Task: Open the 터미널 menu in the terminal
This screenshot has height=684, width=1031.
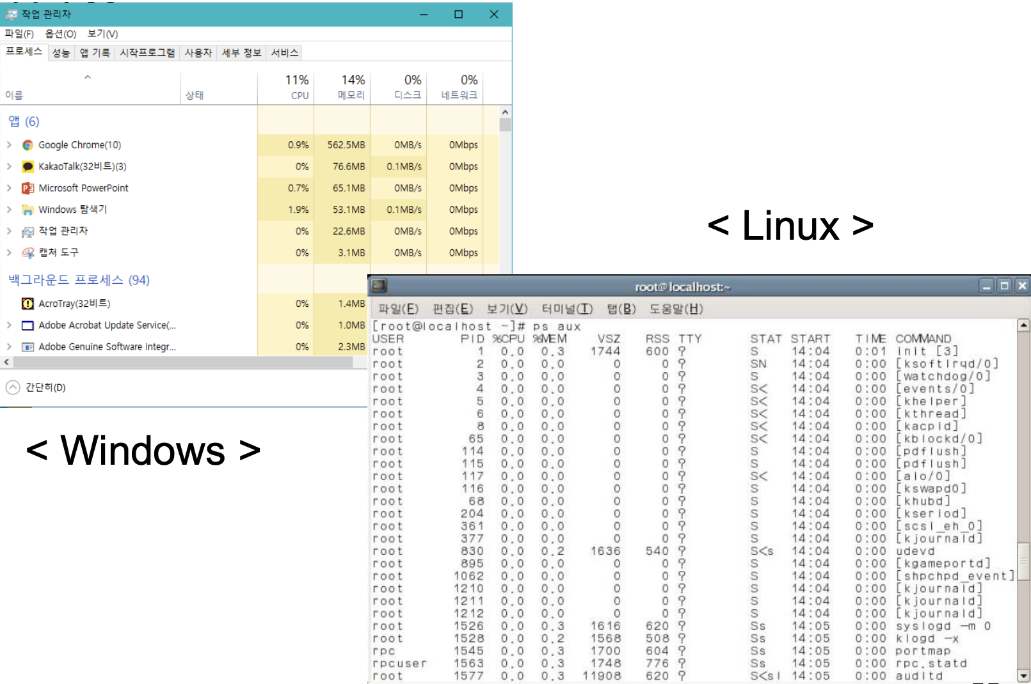Action: click(566, 309)
